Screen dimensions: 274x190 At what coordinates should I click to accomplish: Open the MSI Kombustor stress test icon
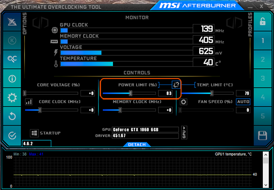click(12, 41)
